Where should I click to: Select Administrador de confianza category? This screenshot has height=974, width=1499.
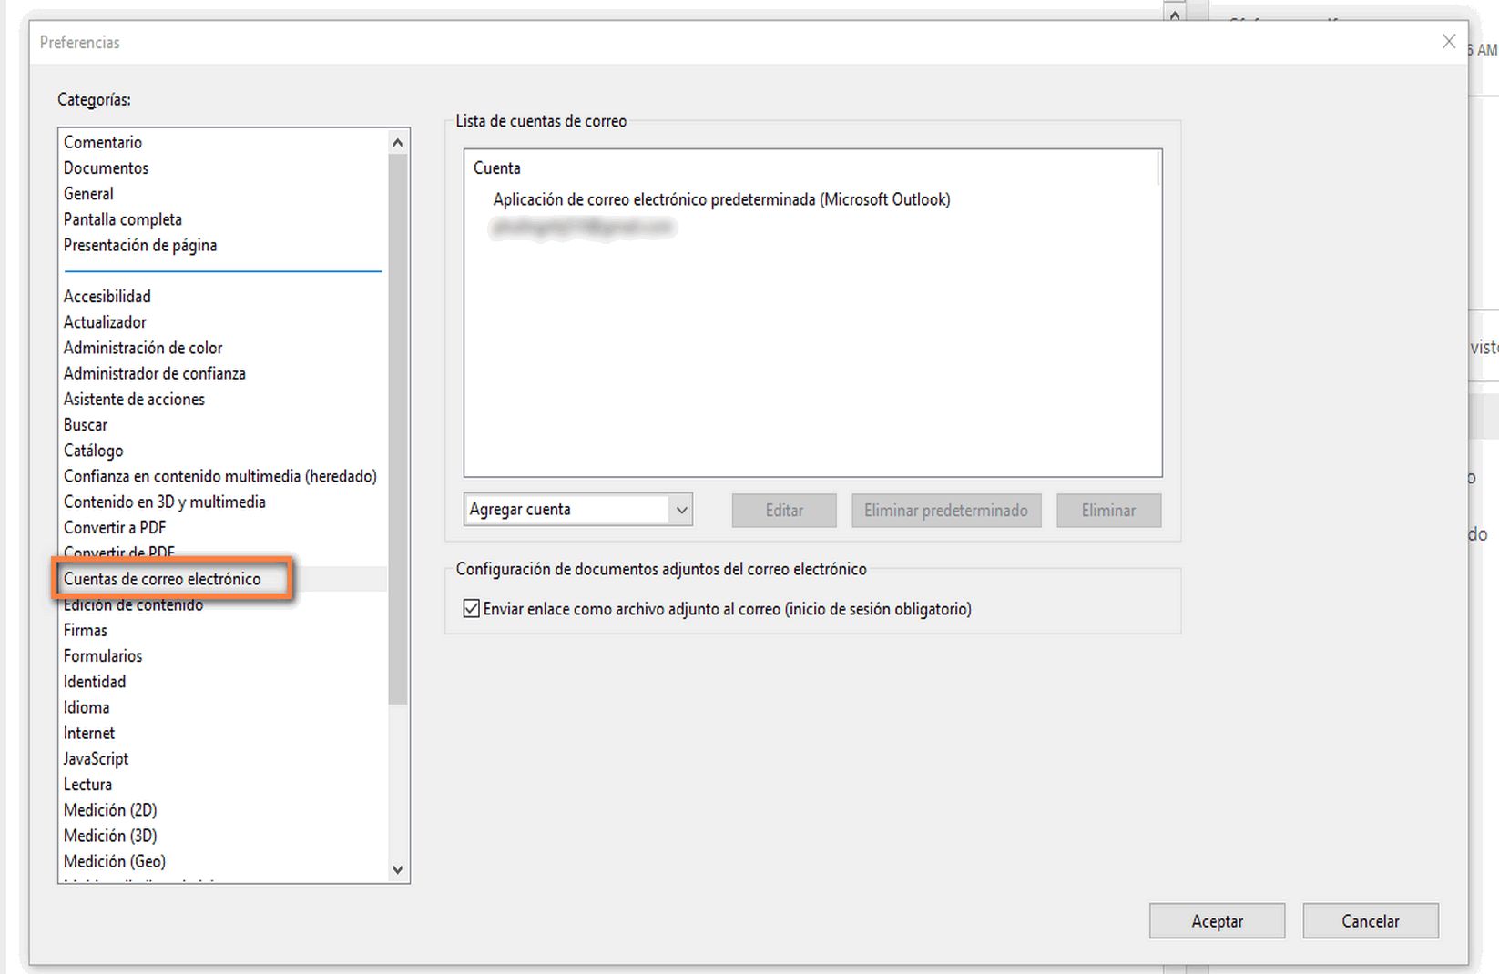pos(155,373)
